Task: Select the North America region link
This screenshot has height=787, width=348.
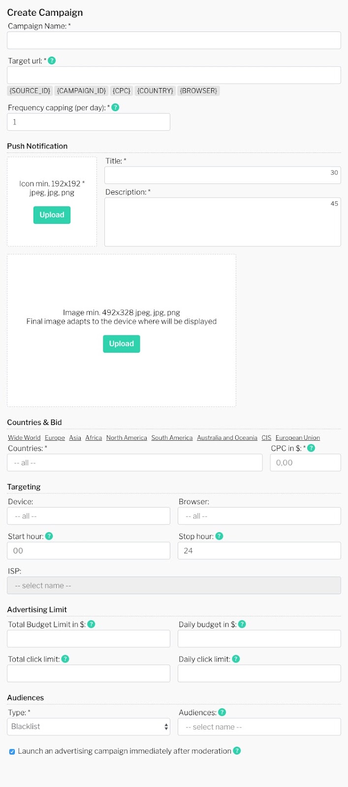Action: [x=127, y=438]
